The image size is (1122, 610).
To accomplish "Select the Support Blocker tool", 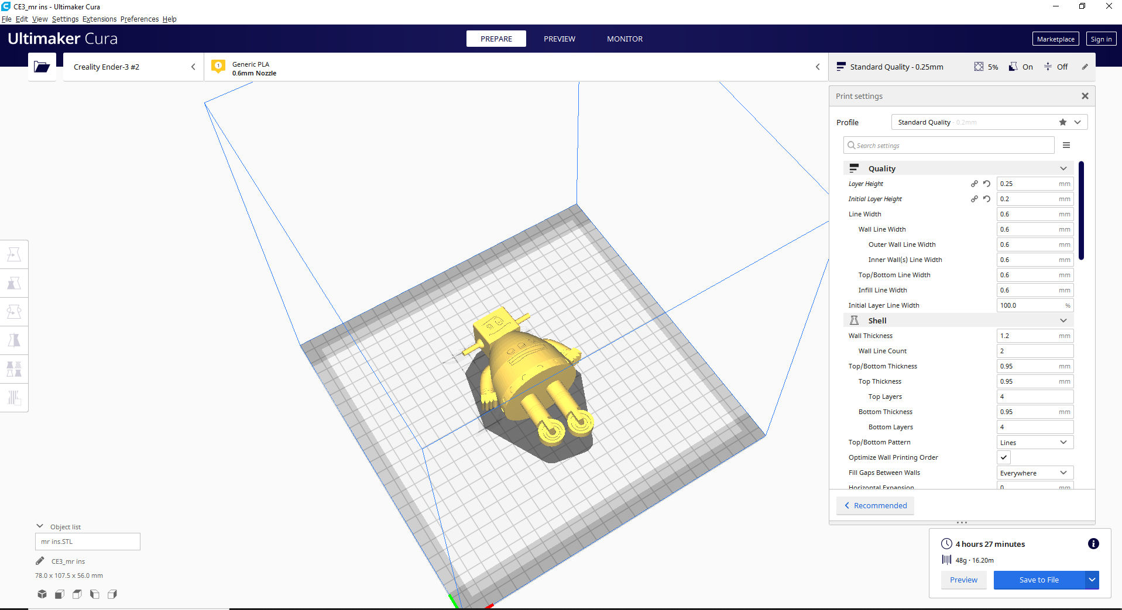I will click(x=14, y=398).
